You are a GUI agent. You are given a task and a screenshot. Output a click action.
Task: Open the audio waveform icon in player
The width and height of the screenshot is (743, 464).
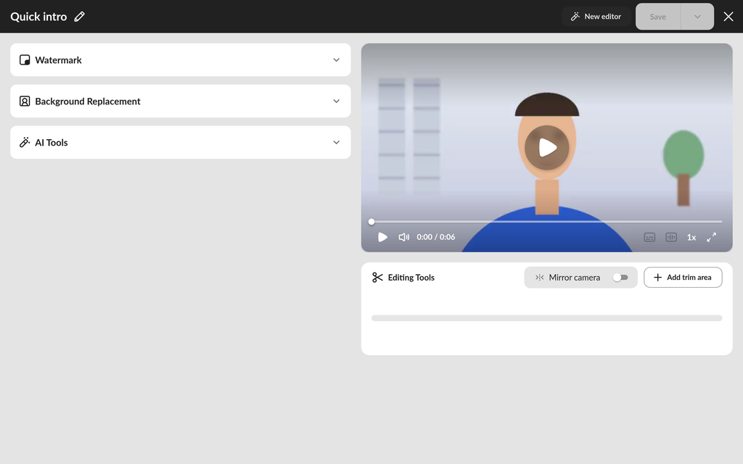click(x=671, y=237)
